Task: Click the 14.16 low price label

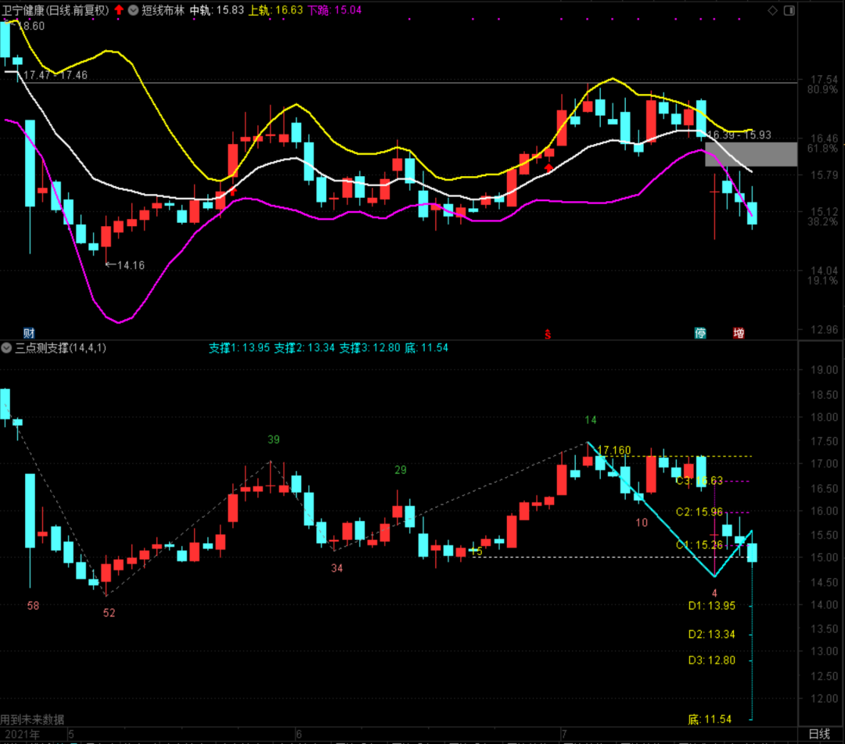Action: coord(131,265)
